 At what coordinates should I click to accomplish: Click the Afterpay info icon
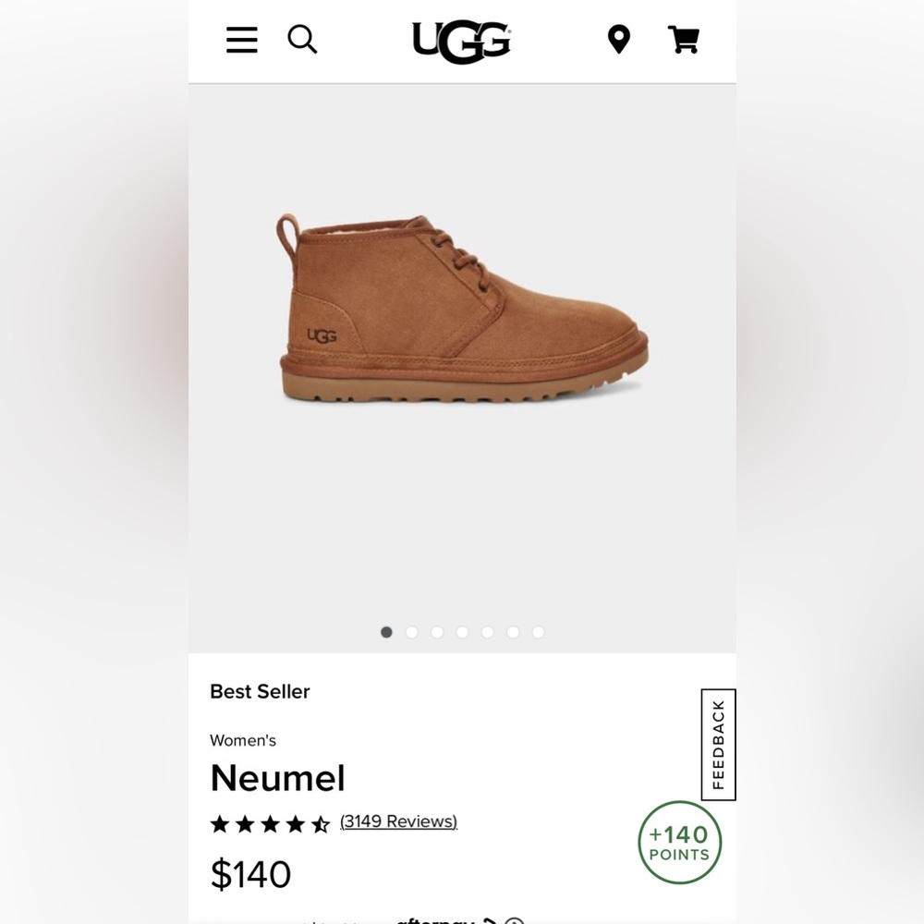coord(514,921)
